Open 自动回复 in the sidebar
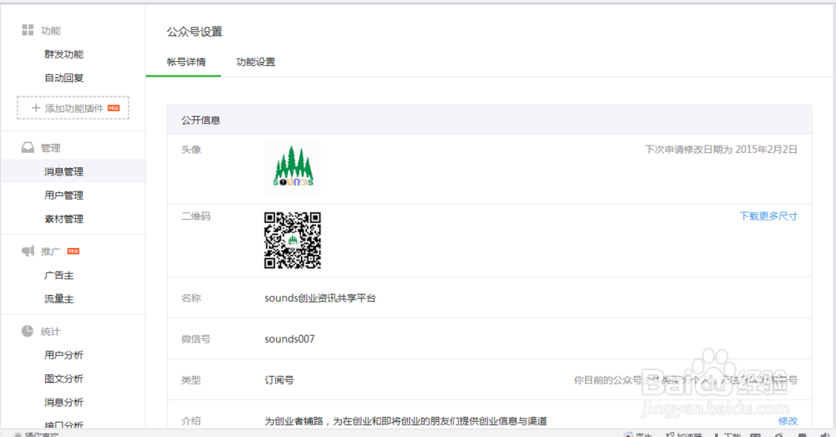Image resolution: width=836 pixels, height=437 pixels. tap(64, 78)
